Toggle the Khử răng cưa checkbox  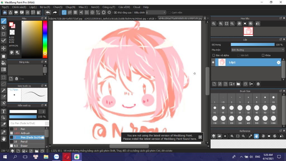point(115,13)
